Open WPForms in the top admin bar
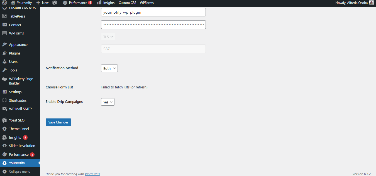This screenshot has width=376, height=176. [x=147, y=3]
